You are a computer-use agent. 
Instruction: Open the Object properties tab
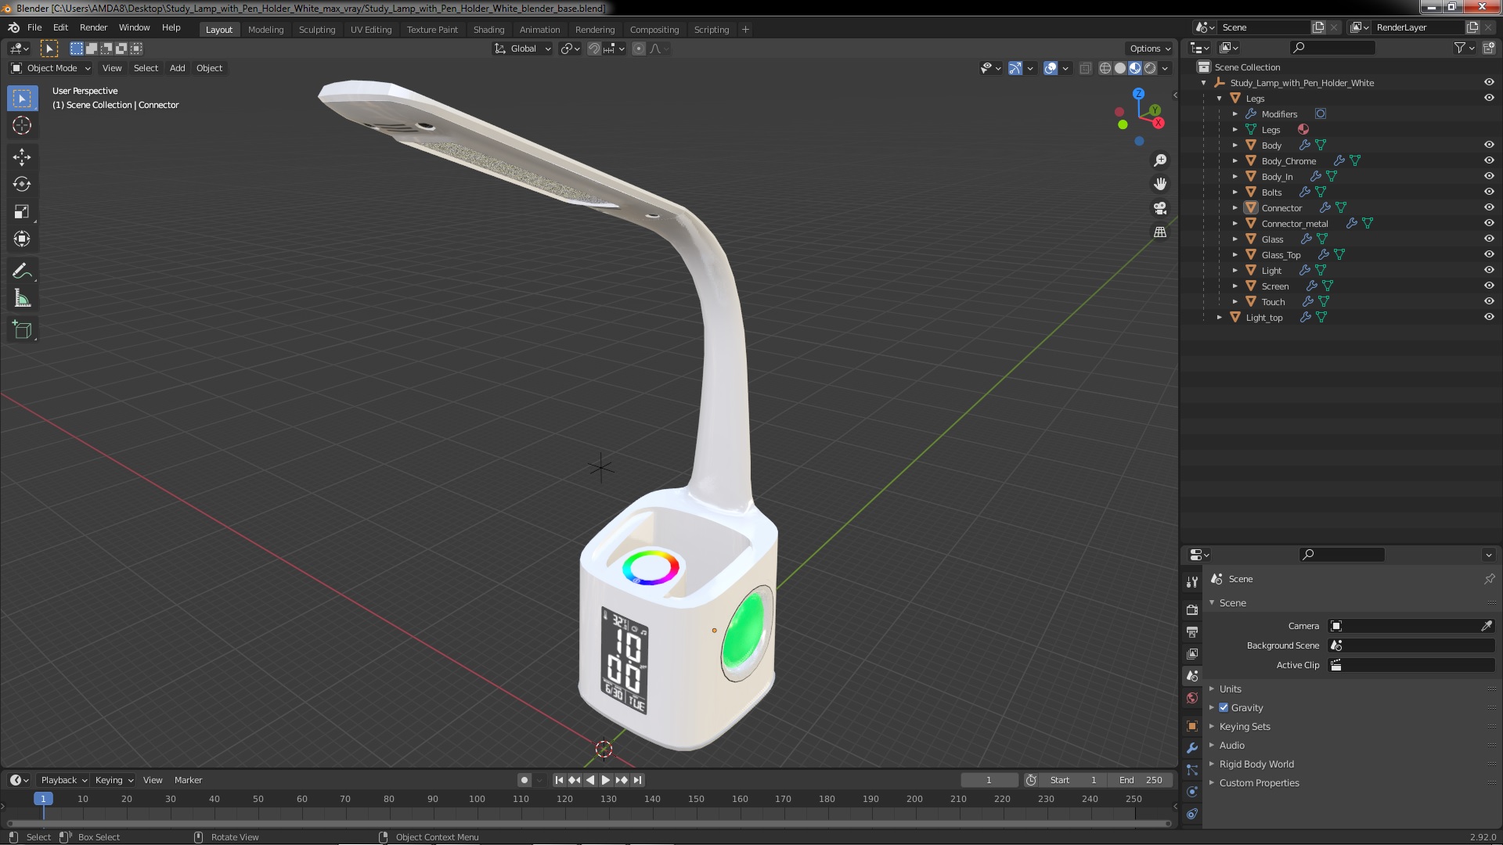[x=1192, y=726]
